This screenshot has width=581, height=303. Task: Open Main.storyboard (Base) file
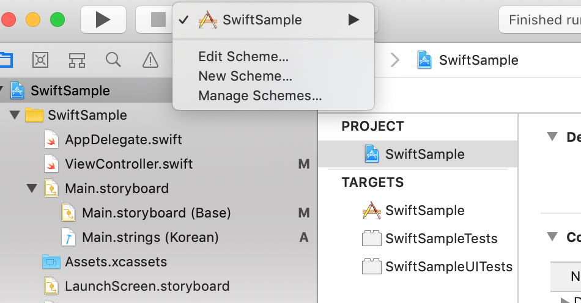tap(157, 213)
